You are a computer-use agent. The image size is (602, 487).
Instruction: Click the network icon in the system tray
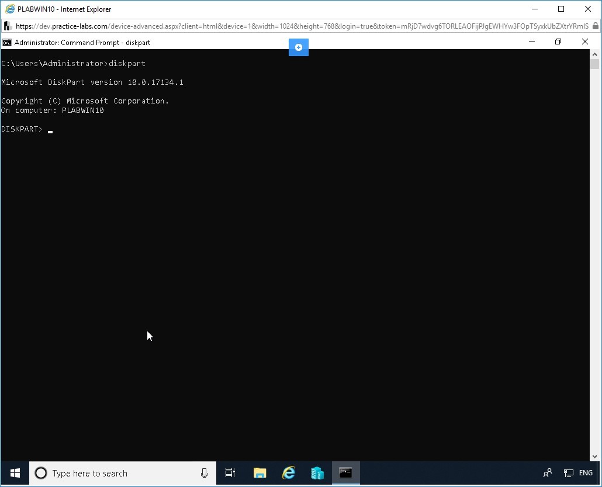568,473
